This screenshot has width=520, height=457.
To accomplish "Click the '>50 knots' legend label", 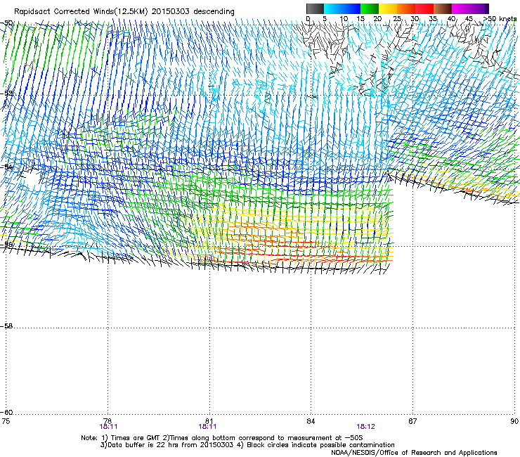I will coord(500,19).
